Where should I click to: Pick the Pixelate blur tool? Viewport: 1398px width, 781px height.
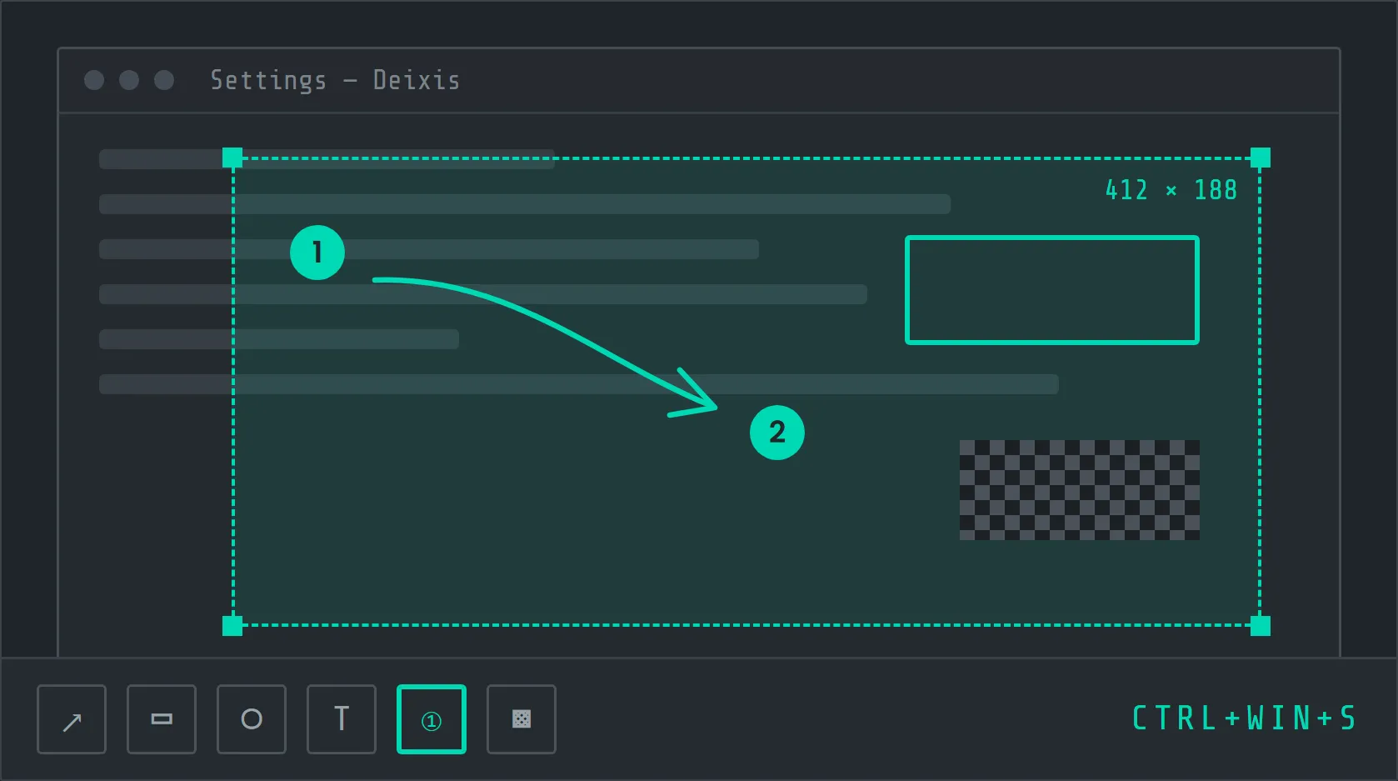(x=522, y=719)
